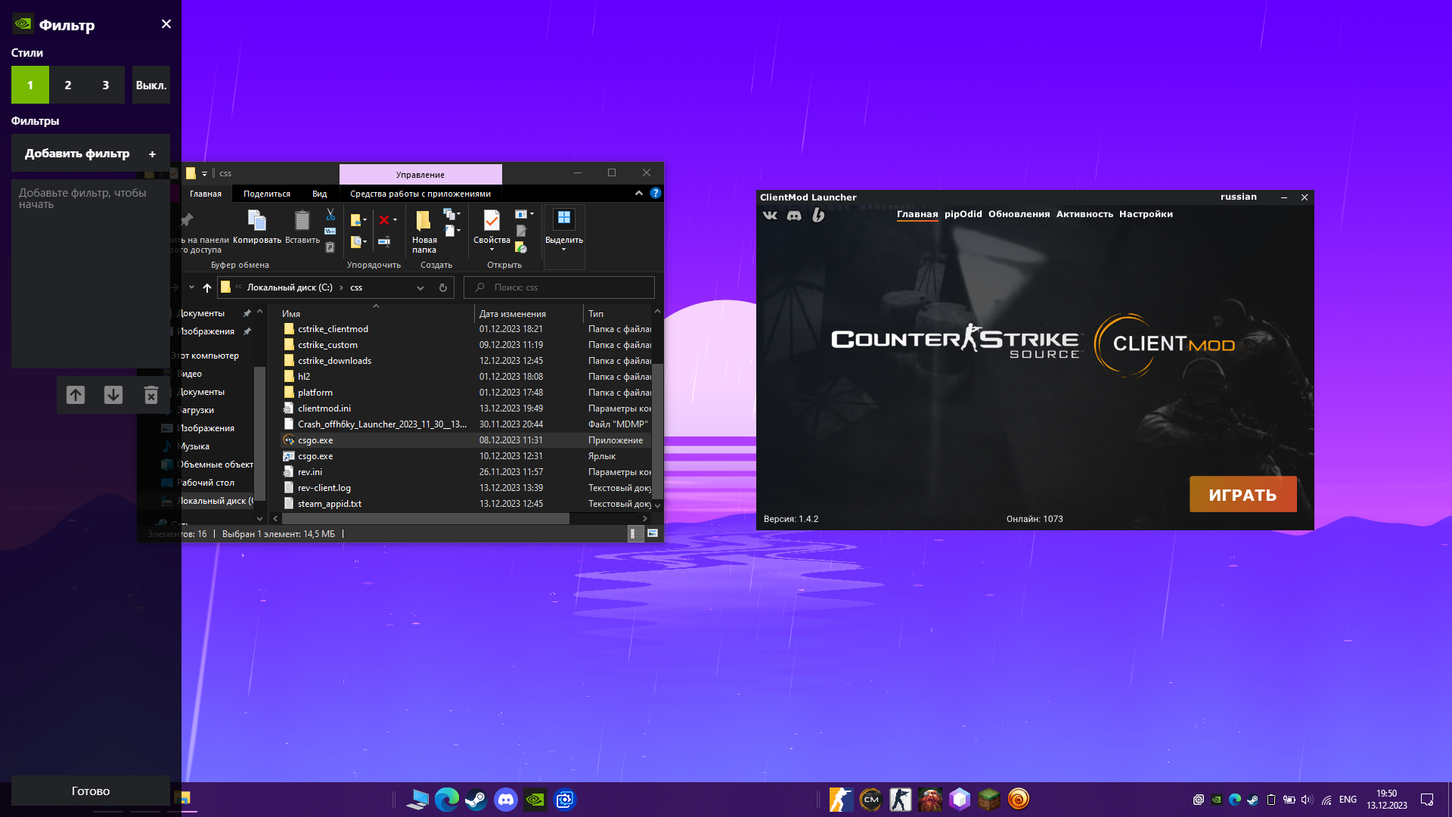Sort files by Дата изменения column
Image resolution: width=1452 pixels, height=817 pixels.
click(513, 313)
